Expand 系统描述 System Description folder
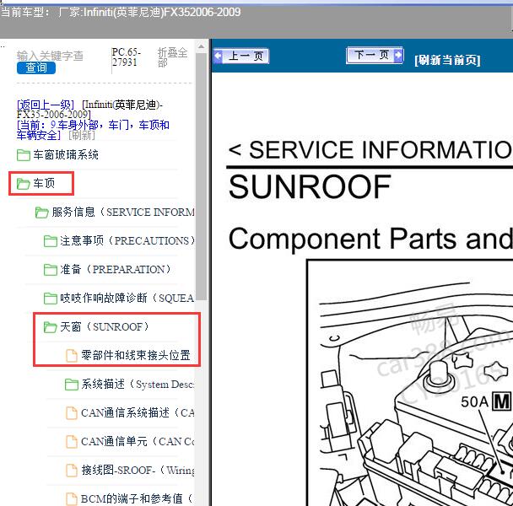This screenshot has height=506, width=513. point(138,384)
